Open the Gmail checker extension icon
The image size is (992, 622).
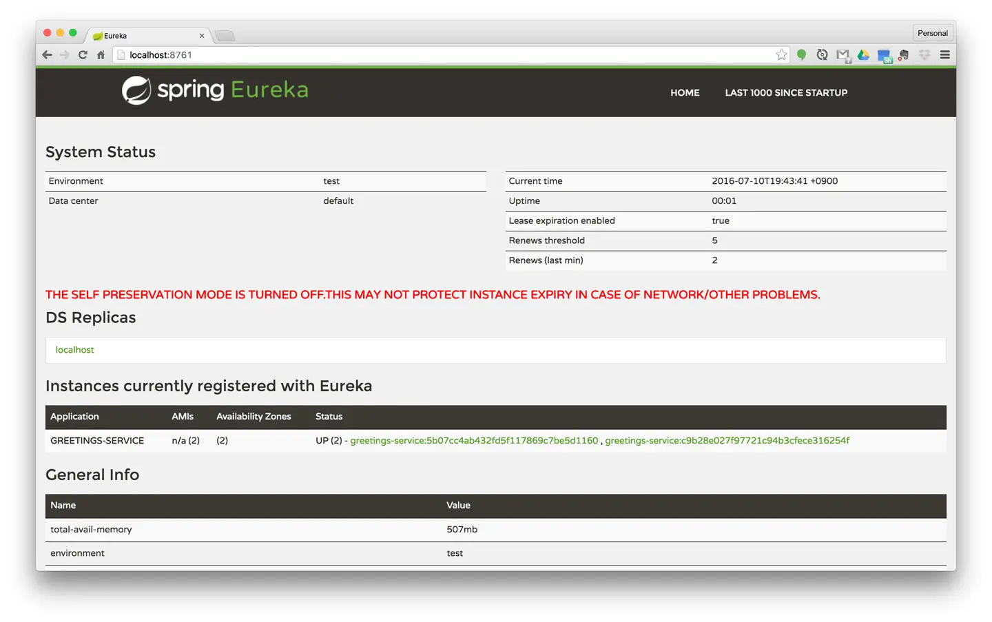843,55
